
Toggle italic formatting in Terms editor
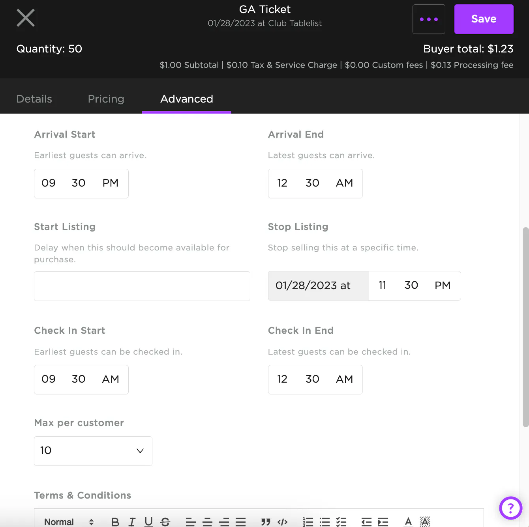[132, 522]
